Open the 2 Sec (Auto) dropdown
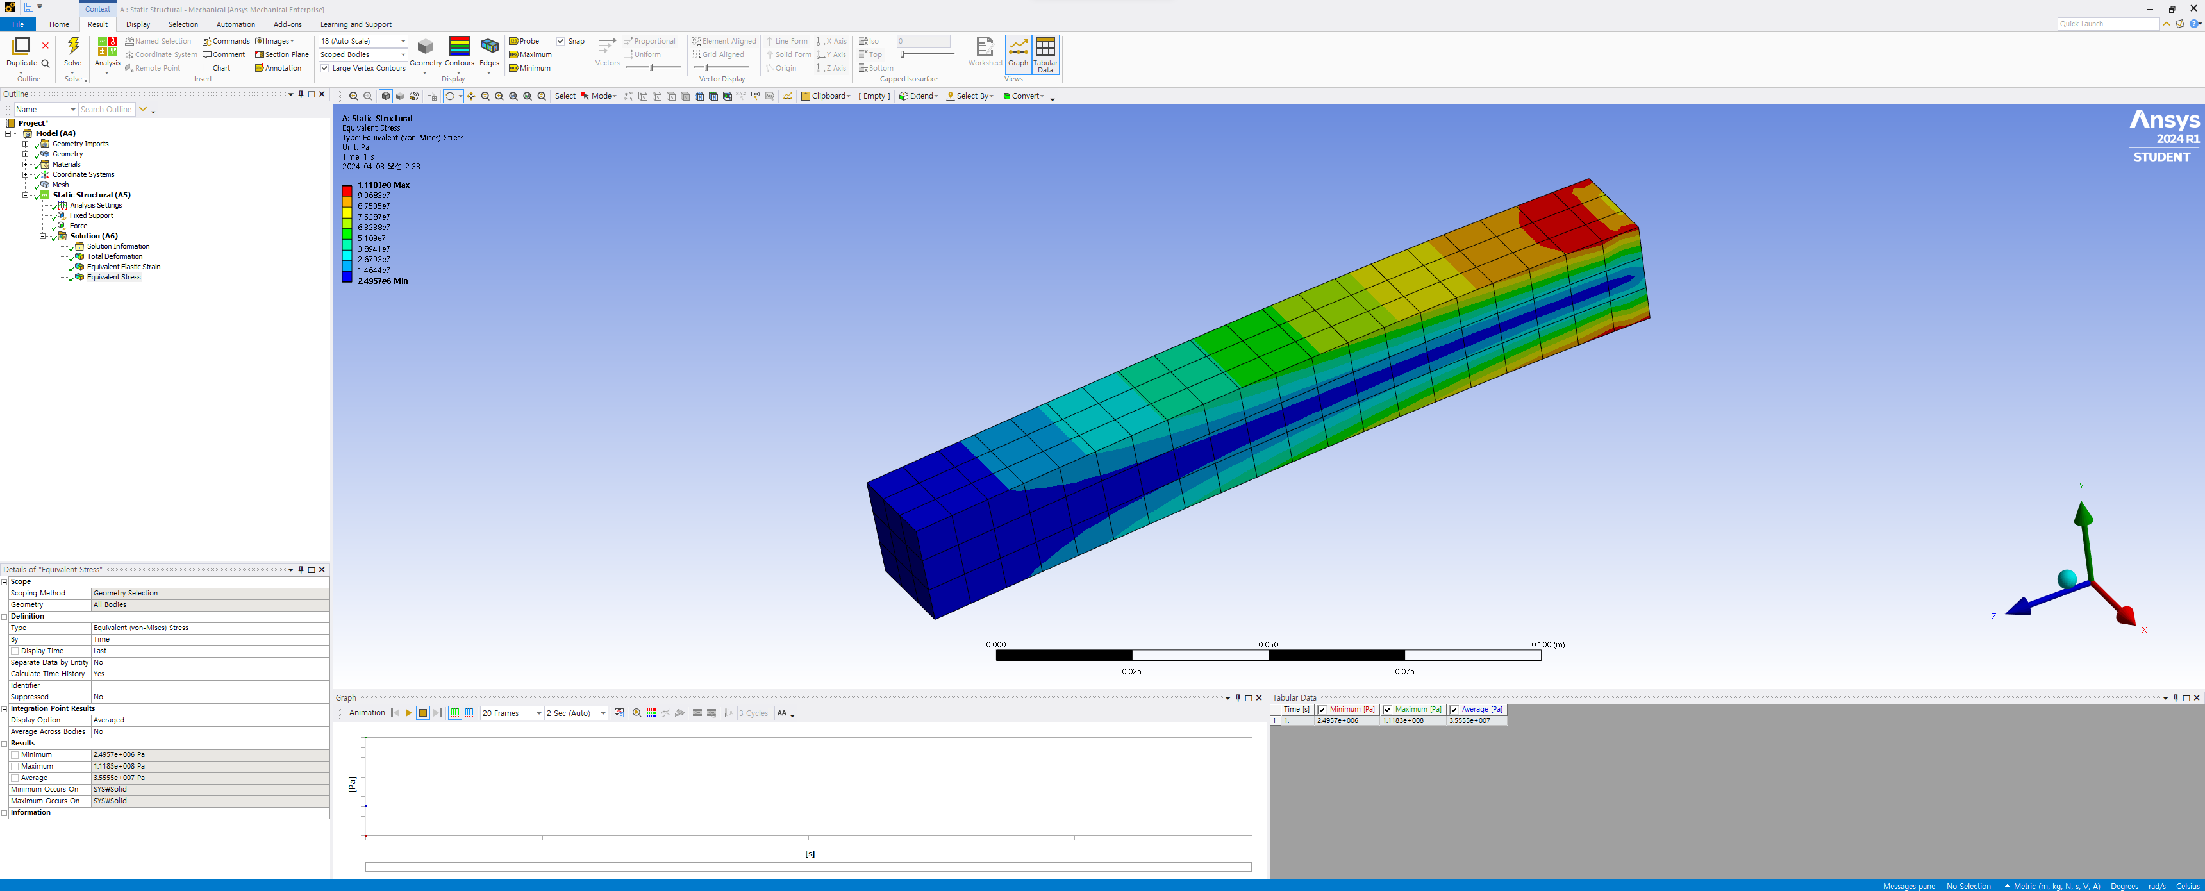Image resolution: width=2205 pixels, height=891 pixels. (576, 714)
